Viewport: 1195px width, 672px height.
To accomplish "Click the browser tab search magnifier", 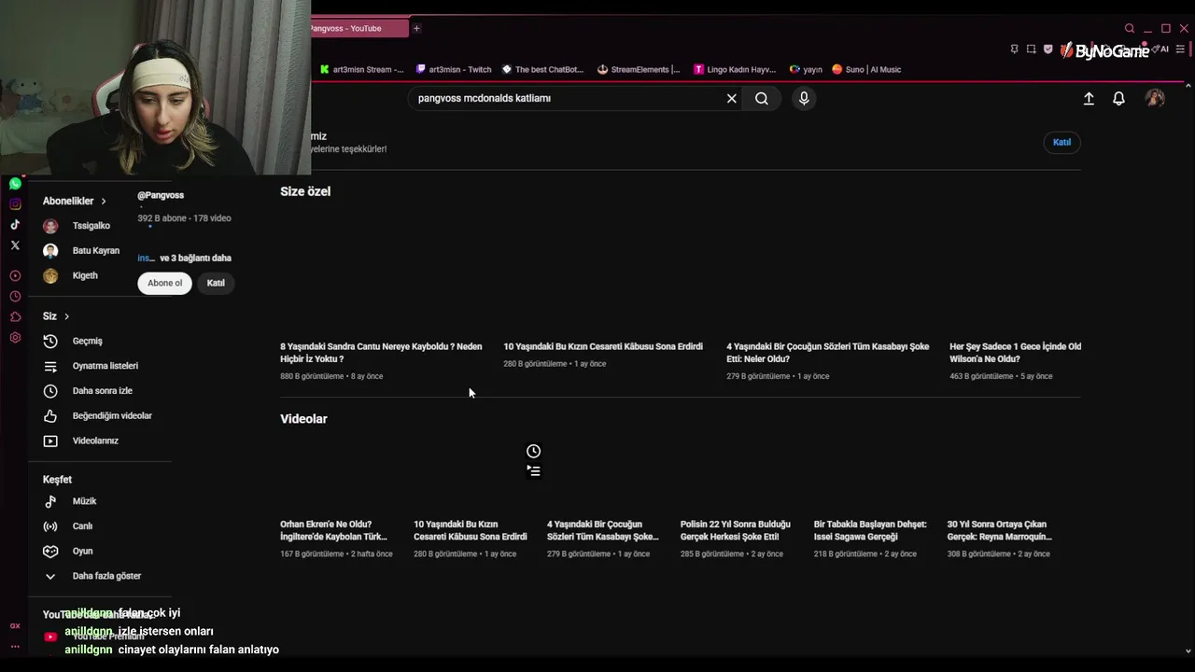I will [x=1130, y=28].
